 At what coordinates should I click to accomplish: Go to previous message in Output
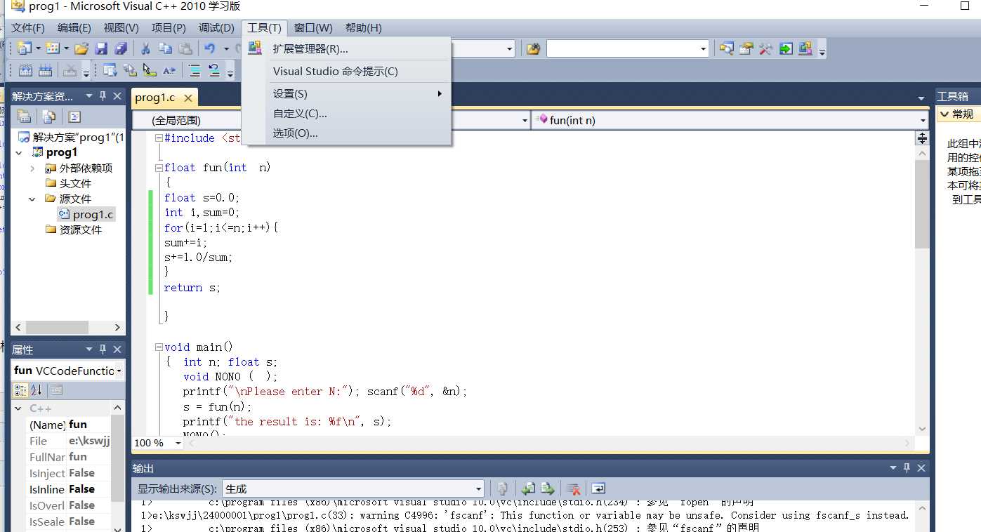pos(528,488)
